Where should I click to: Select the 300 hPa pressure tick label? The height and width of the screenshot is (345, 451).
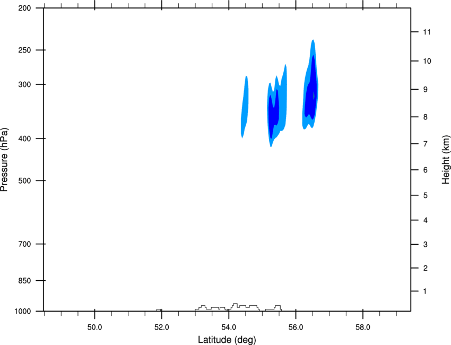click(x=24, y=84)
